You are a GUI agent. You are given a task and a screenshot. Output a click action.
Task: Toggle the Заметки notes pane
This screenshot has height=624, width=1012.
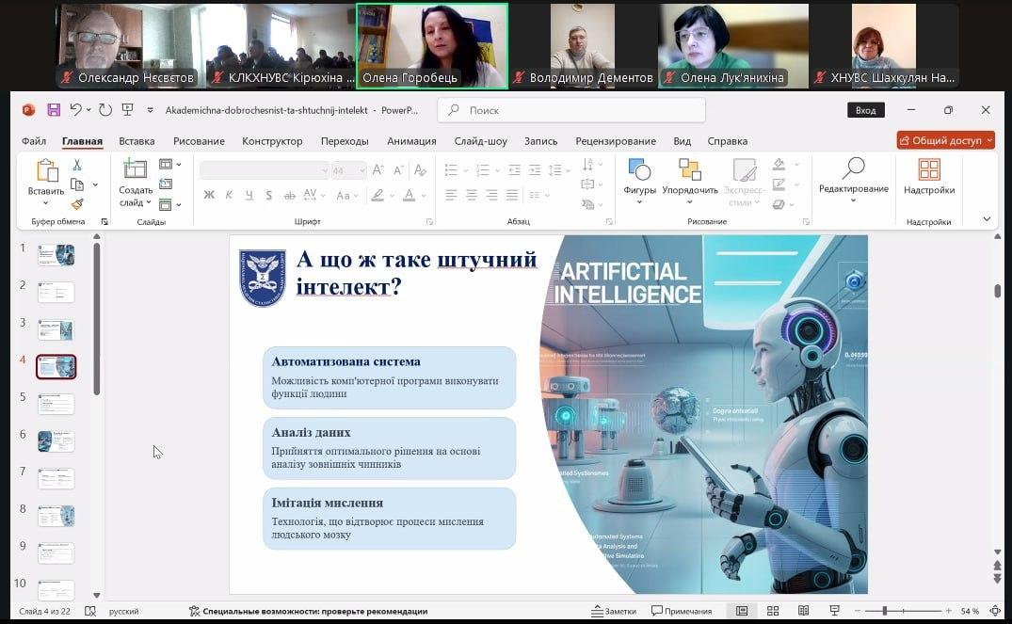614,611
